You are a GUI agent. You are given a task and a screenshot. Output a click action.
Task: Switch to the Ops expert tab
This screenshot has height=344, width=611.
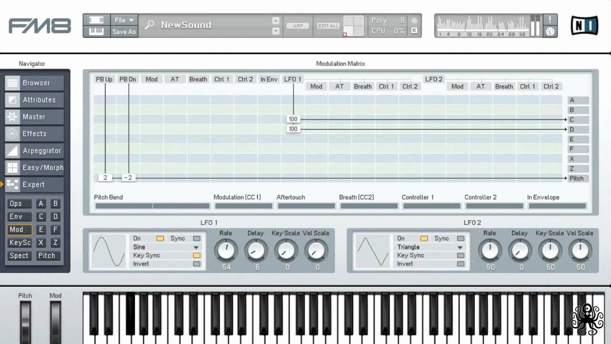click(20, 204)
